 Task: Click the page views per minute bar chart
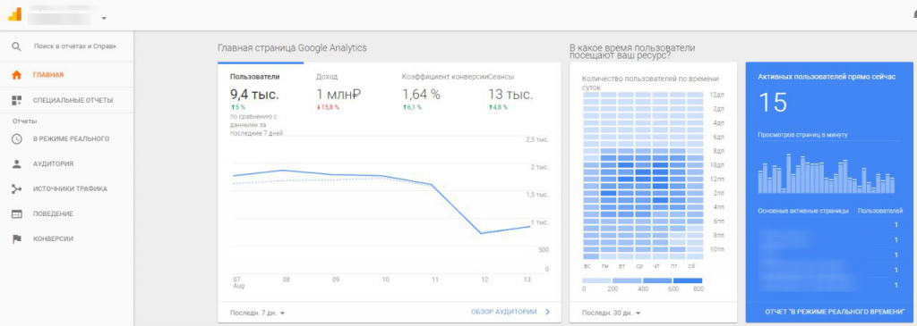pos(827,174)
